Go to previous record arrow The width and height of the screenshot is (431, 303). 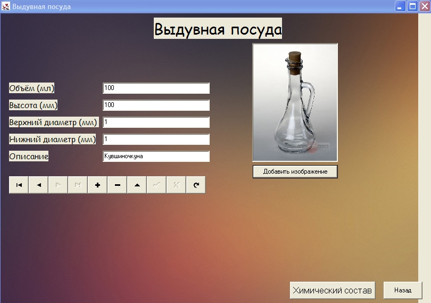38,185
